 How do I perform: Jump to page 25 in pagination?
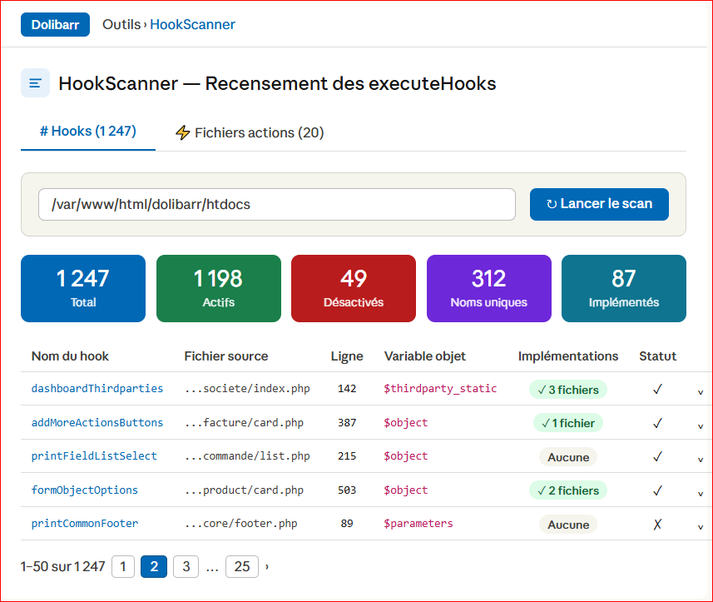pos(241,567)
